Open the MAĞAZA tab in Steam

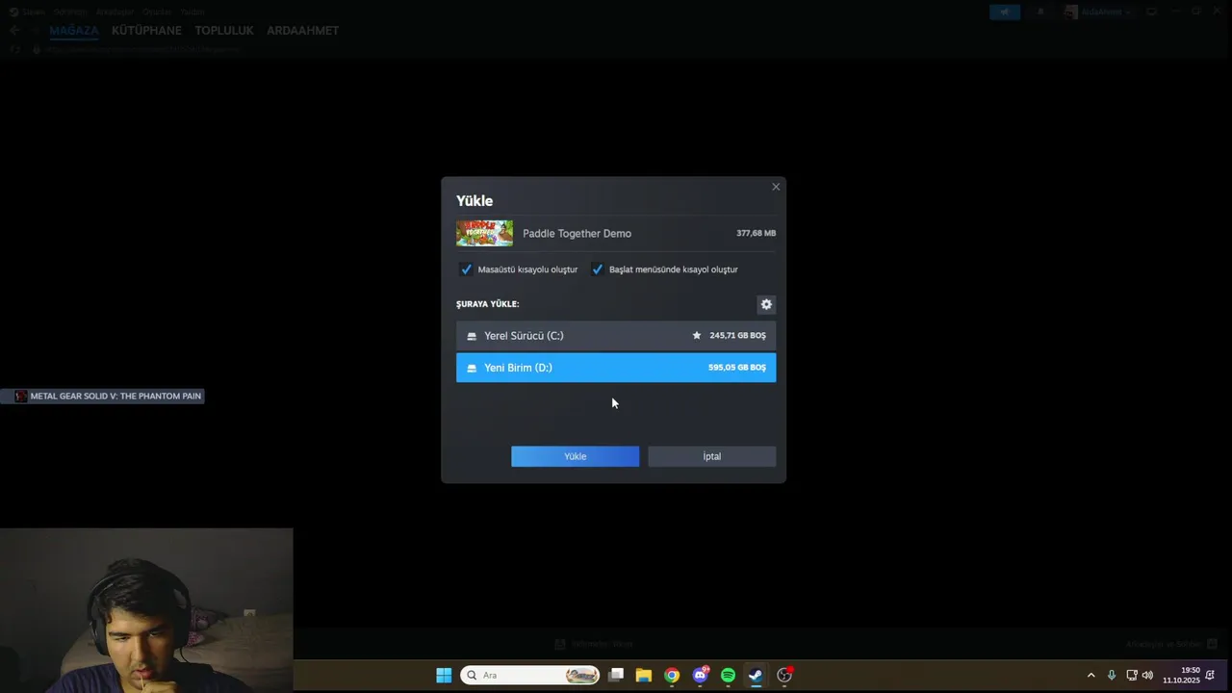click(x=74, y=31)
